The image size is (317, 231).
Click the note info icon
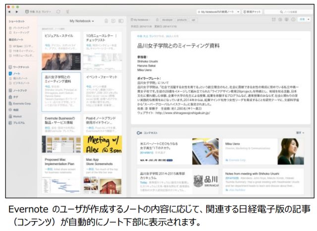tap(293, 19)
